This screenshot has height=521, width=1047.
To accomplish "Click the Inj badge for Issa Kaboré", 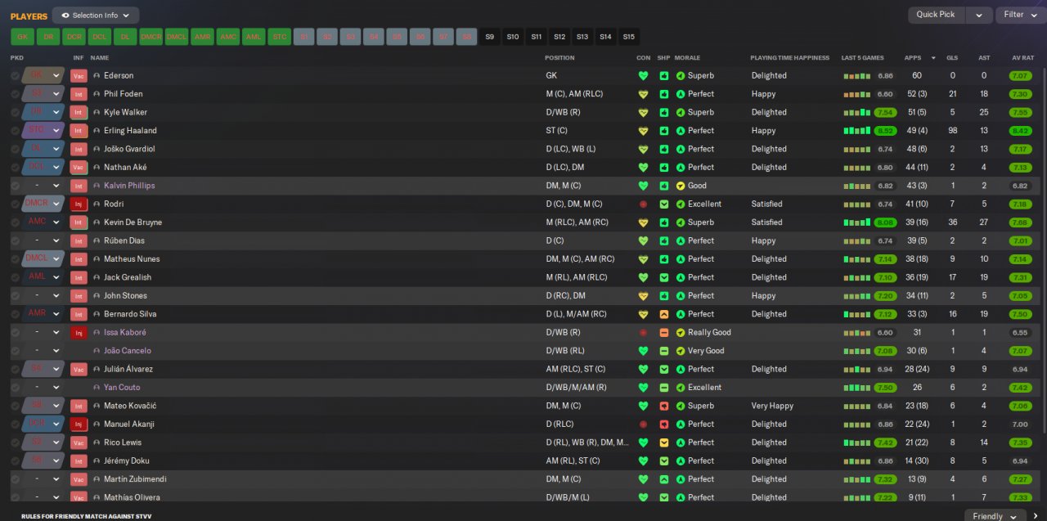I will click(x=79, y=332).
